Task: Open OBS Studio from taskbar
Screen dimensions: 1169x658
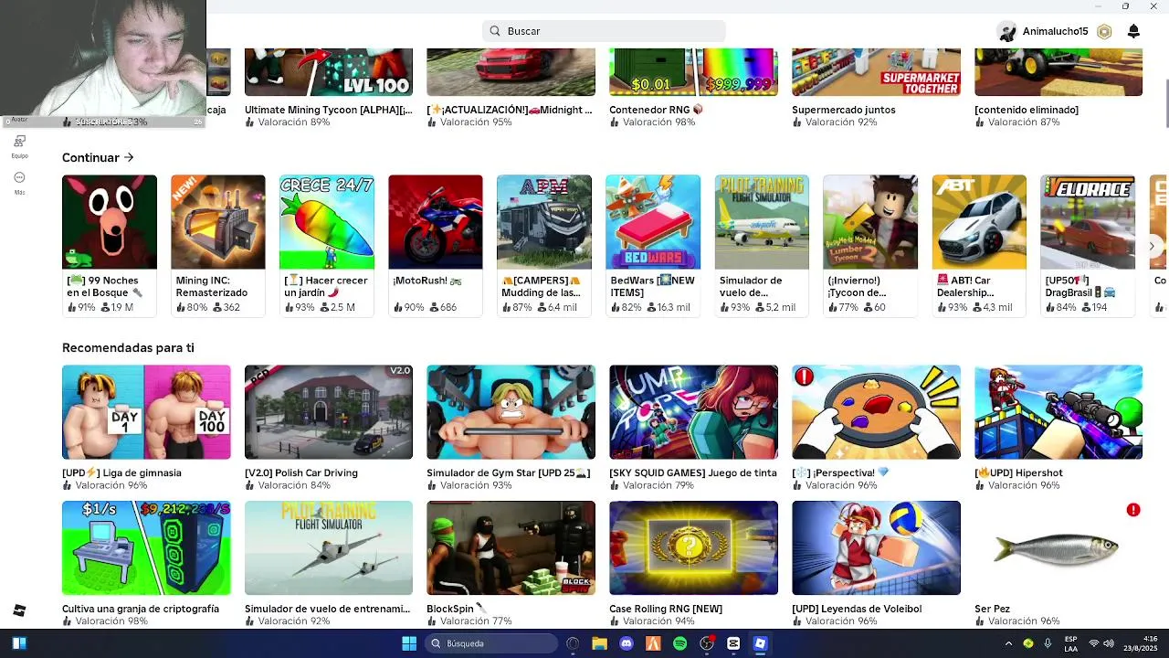Action: click(707, 643)
